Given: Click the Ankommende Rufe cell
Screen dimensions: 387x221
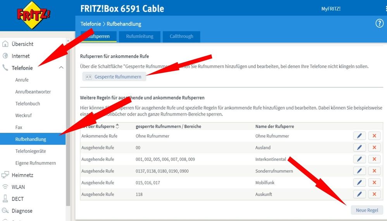Looking at the screenshot, I should 100,136.
